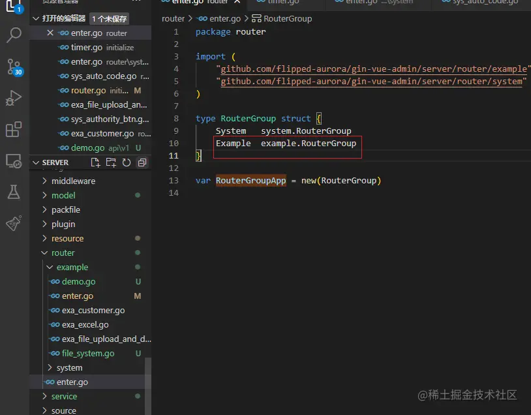This screenshot has width=531, height=415.
Task: Collapse all folders in SERVER explorer
Action: click(x=142, y=162)
